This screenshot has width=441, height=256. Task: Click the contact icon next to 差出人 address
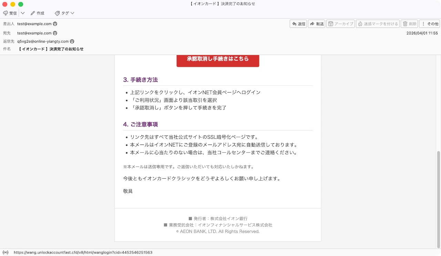55,24
